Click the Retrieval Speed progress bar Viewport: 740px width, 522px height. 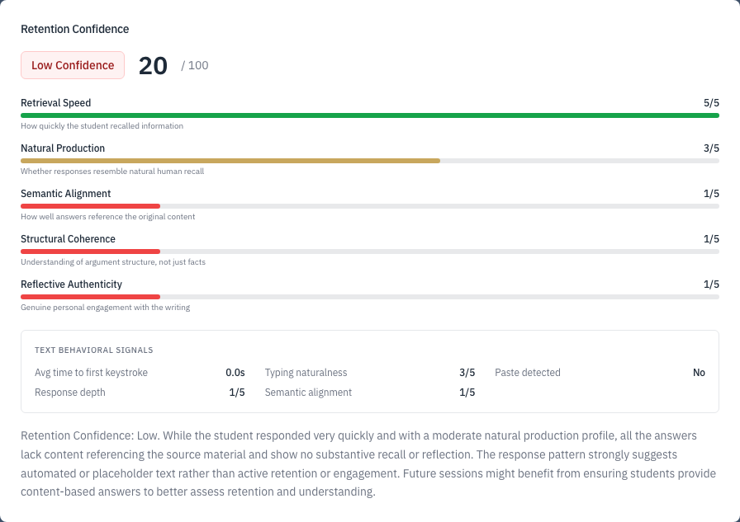368,116
